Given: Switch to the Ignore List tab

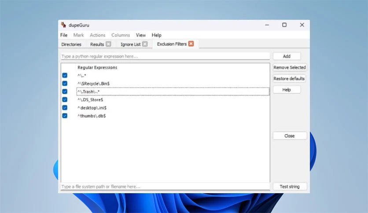Looking at the screenshot, I should [x=130, y=44].
